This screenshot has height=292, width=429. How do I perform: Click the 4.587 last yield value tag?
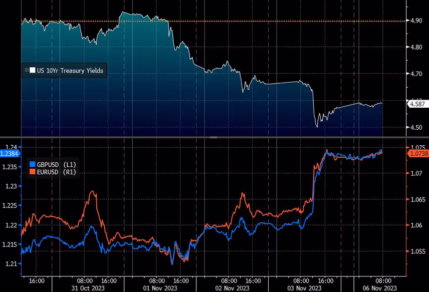click(417, 104)
